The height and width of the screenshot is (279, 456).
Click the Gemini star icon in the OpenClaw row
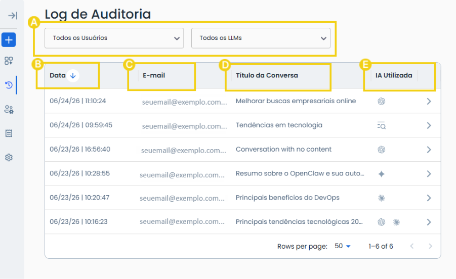(382, 174)
